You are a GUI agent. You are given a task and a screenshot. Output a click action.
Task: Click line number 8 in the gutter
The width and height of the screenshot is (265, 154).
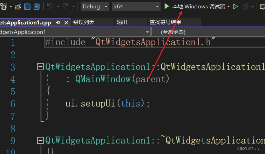pyautogui.click(x=13, y=129)
